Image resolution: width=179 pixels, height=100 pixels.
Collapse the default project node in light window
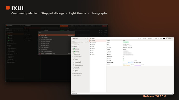click(x=72, y=46)
